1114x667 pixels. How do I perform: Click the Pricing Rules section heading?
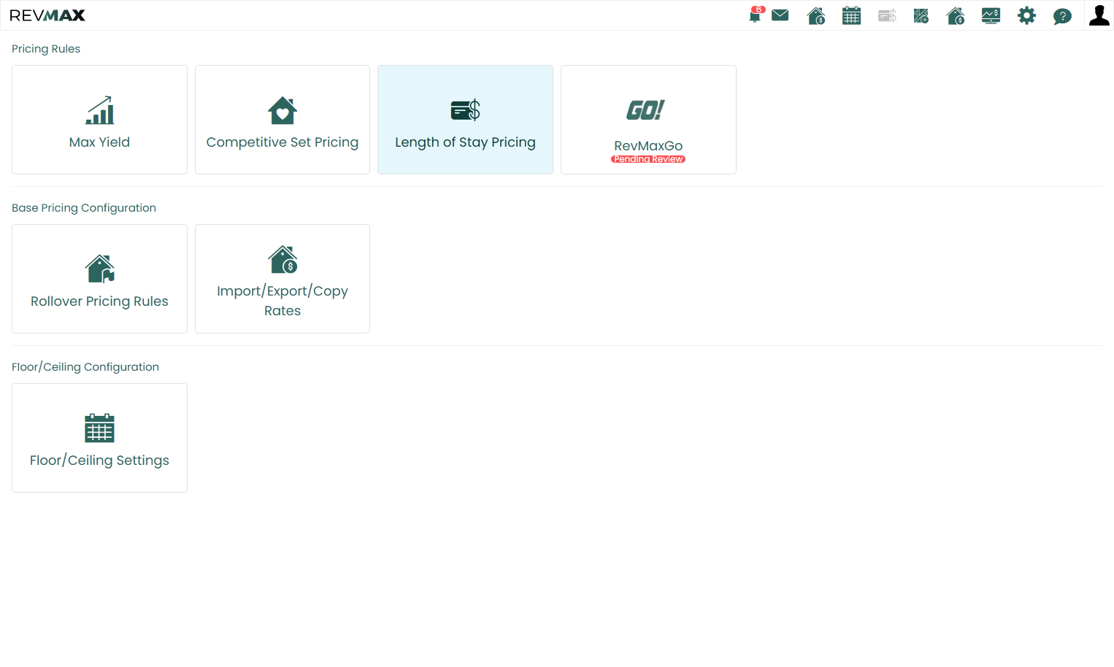[46, 49]
